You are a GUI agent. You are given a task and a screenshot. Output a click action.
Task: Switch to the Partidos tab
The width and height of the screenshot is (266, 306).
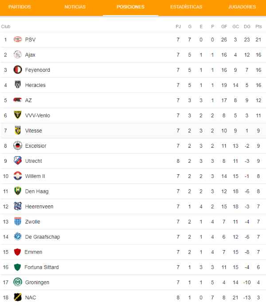coord(20,7)
